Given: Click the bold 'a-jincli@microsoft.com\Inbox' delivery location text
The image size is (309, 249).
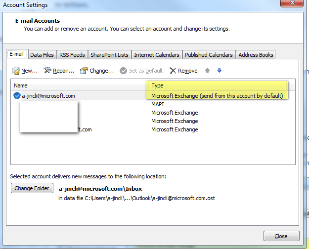Looking at the screenshot, I should [100, 189].
